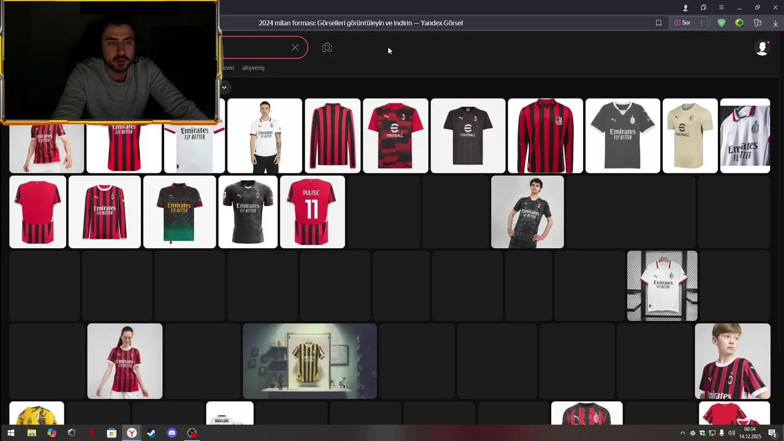Open the browser downloads arrow icon
This screenshot has width=784, height=441.
(775, 23)
